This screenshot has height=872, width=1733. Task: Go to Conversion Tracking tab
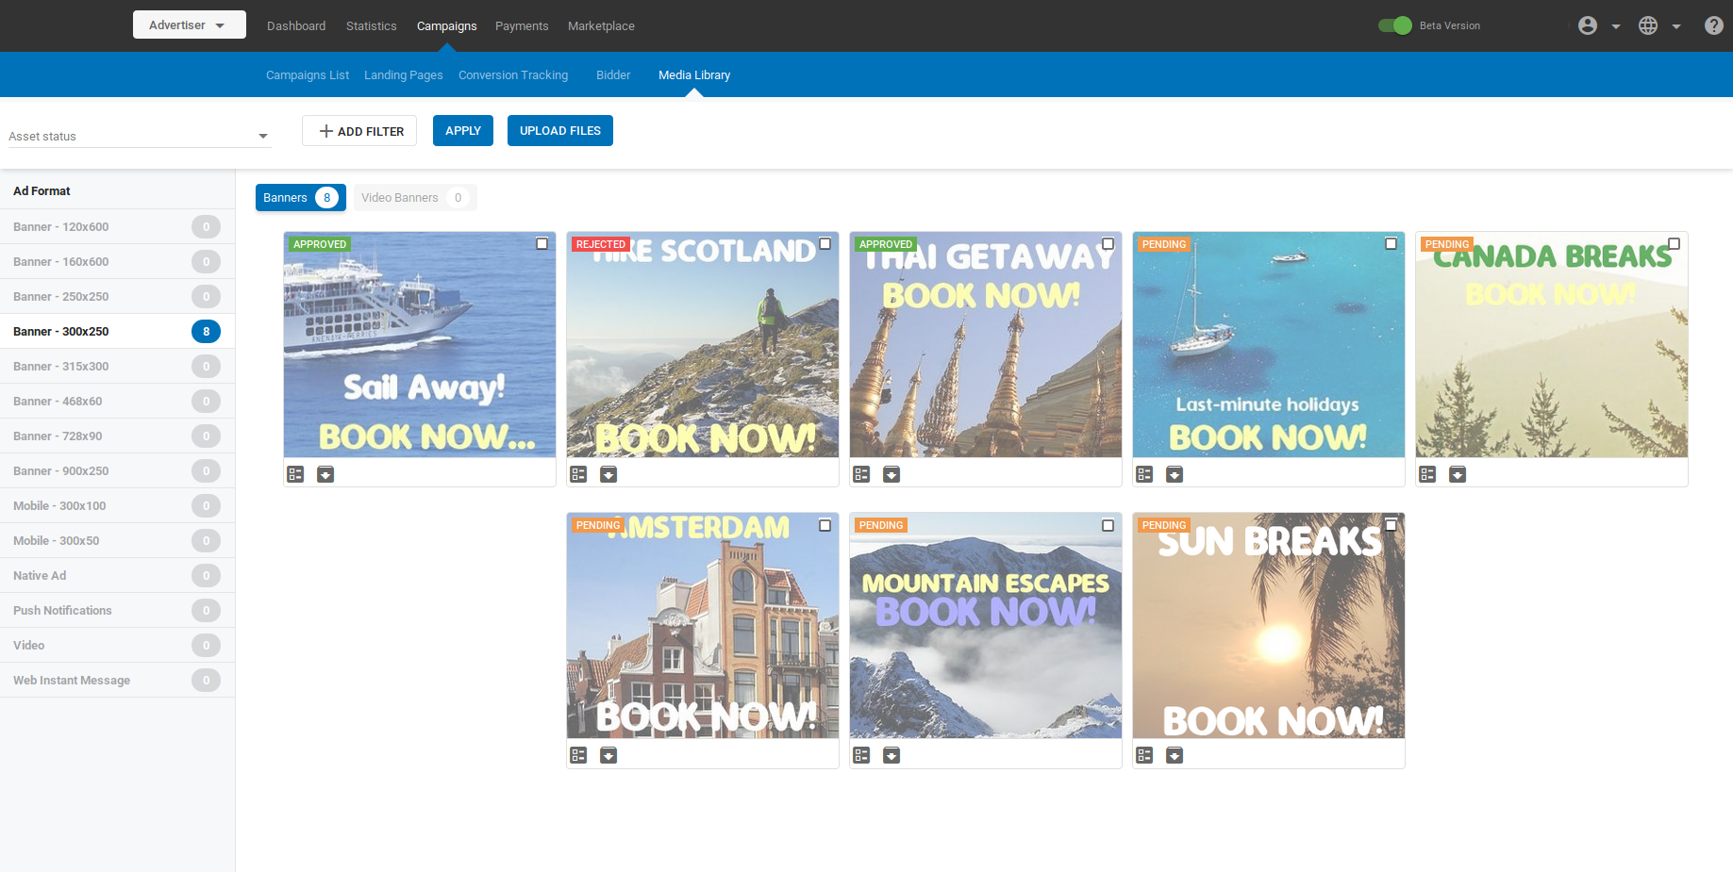click(x=513, y=75)
